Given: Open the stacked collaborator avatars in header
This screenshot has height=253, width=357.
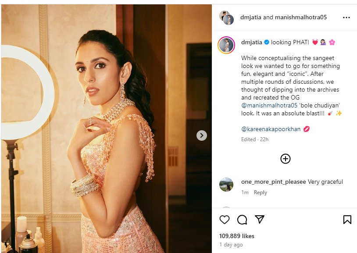Looking at the screenshot, I should (226, 18).
